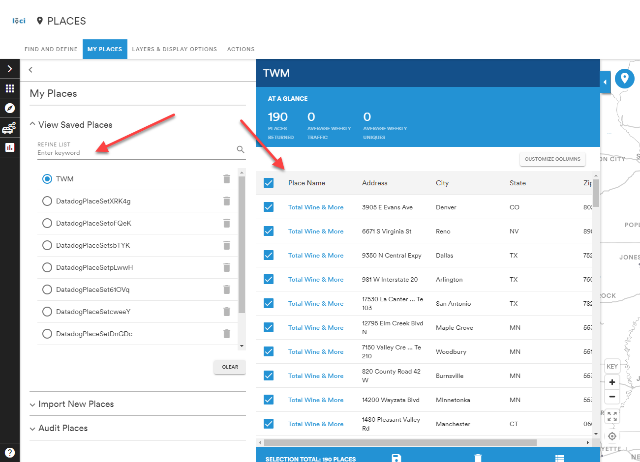Delete the DatadogPlaceSetpLwwH place set
The height and width of the screenshot is (462, 640).
227,267
